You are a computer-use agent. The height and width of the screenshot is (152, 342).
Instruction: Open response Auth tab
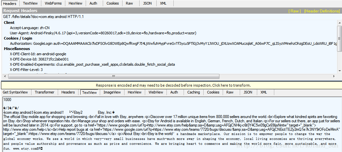coord(174,92)
